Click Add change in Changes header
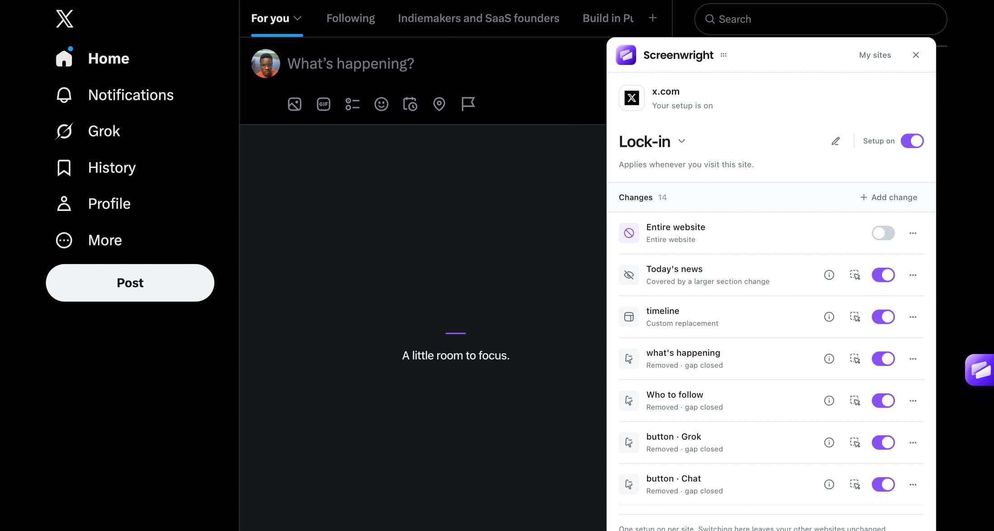 [x=888, y=197]
